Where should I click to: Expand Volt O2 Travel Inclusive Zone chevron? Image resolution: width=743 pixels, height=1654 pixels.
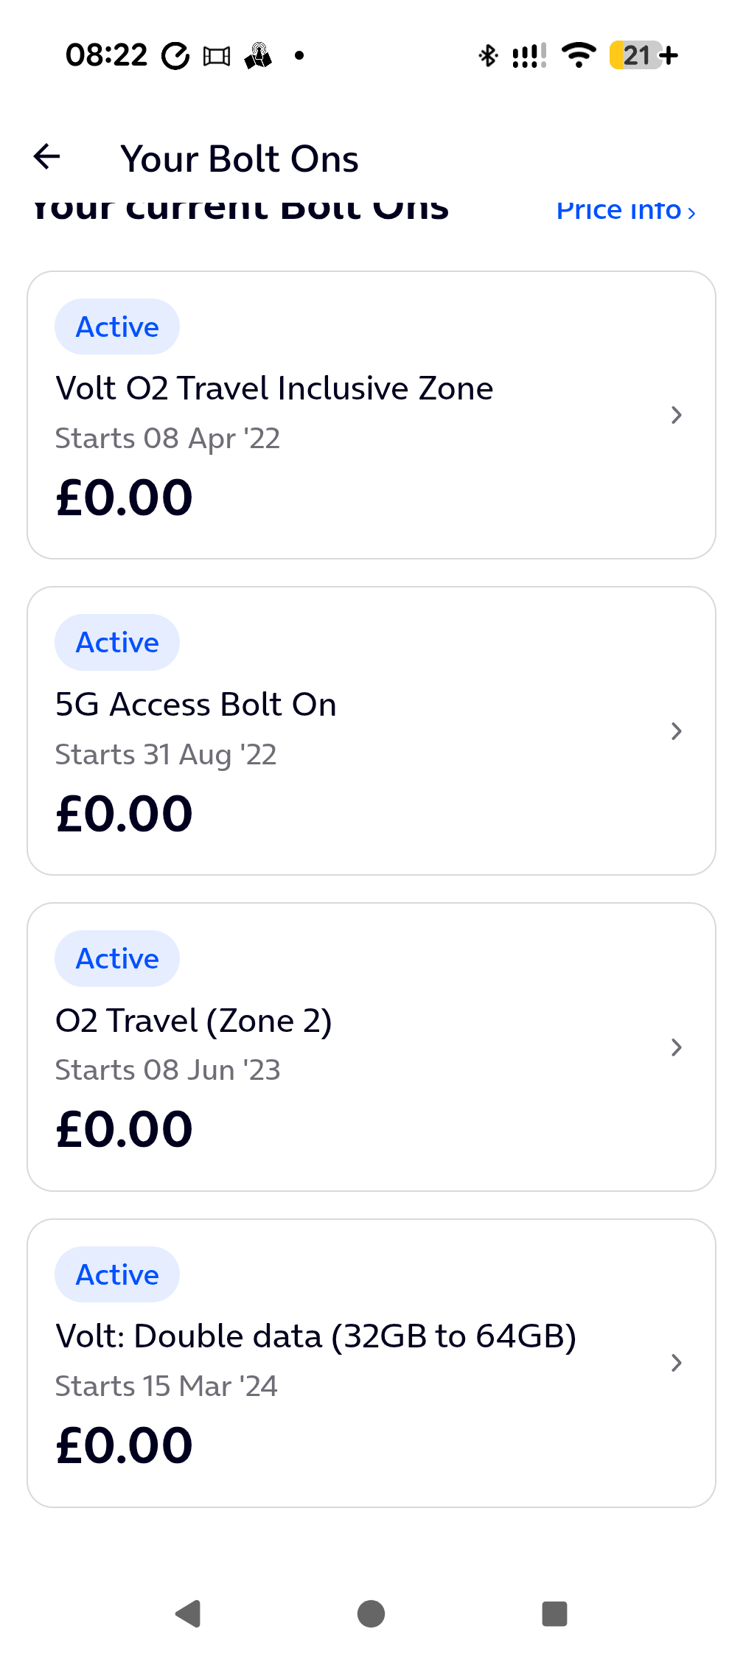pos(677,415)
